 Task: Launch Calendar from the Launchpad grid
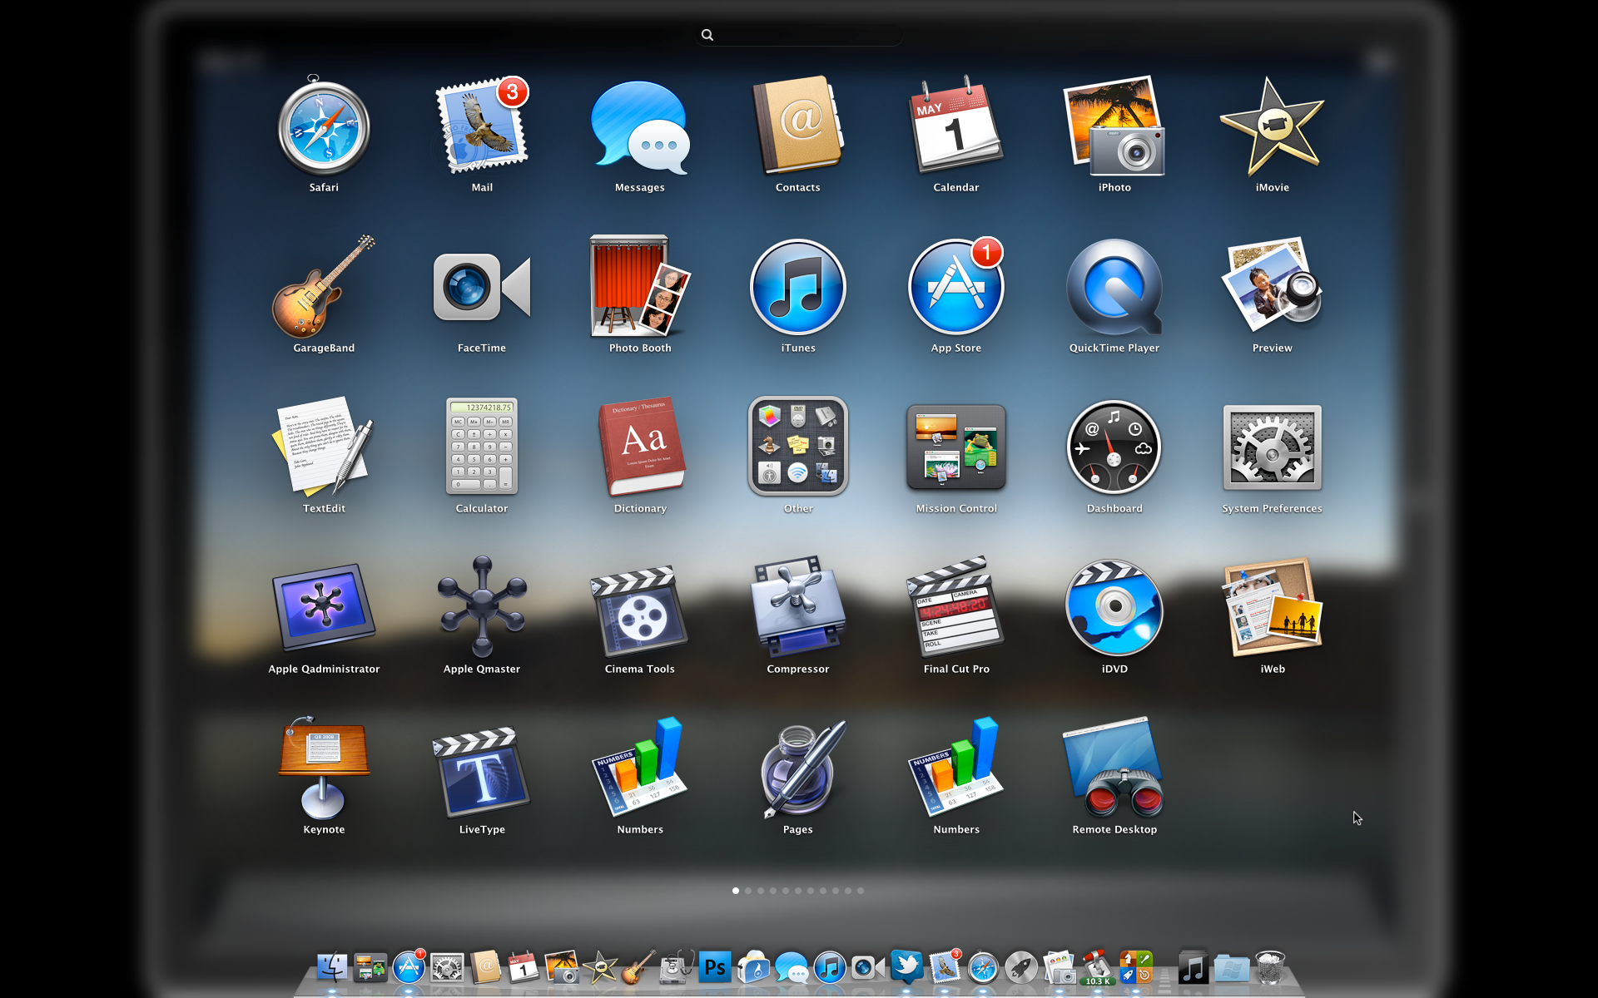[x=956, y=126]
